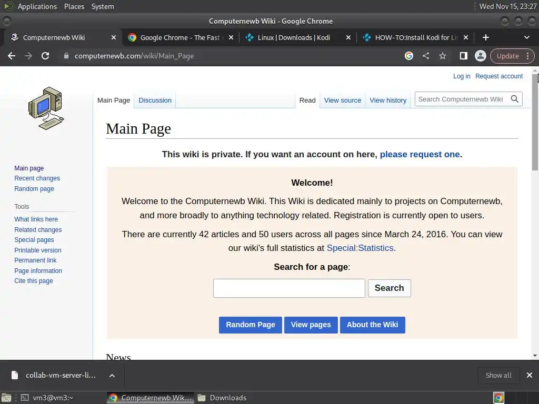Click the show desktop icon in taskbar
Image resolution: width=539 pixels, height=404 pixels.
6,398
